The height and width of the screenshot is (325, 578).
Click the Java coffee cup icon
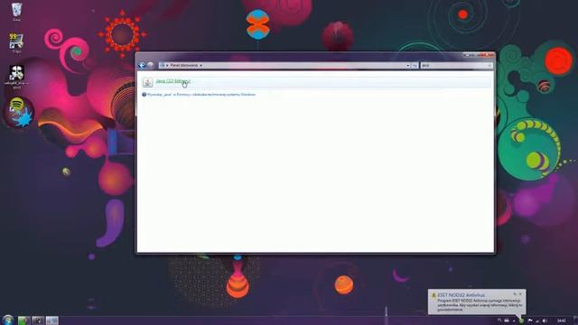(147, 82)
